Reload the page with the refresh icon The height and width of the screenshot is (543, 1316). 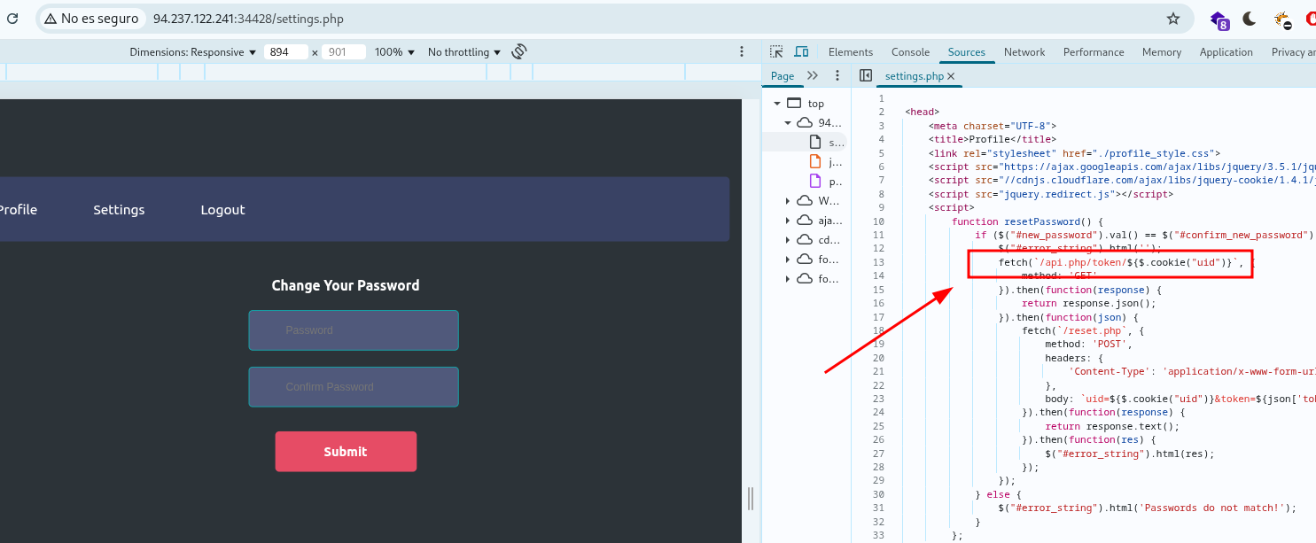[x=12, y=19]
